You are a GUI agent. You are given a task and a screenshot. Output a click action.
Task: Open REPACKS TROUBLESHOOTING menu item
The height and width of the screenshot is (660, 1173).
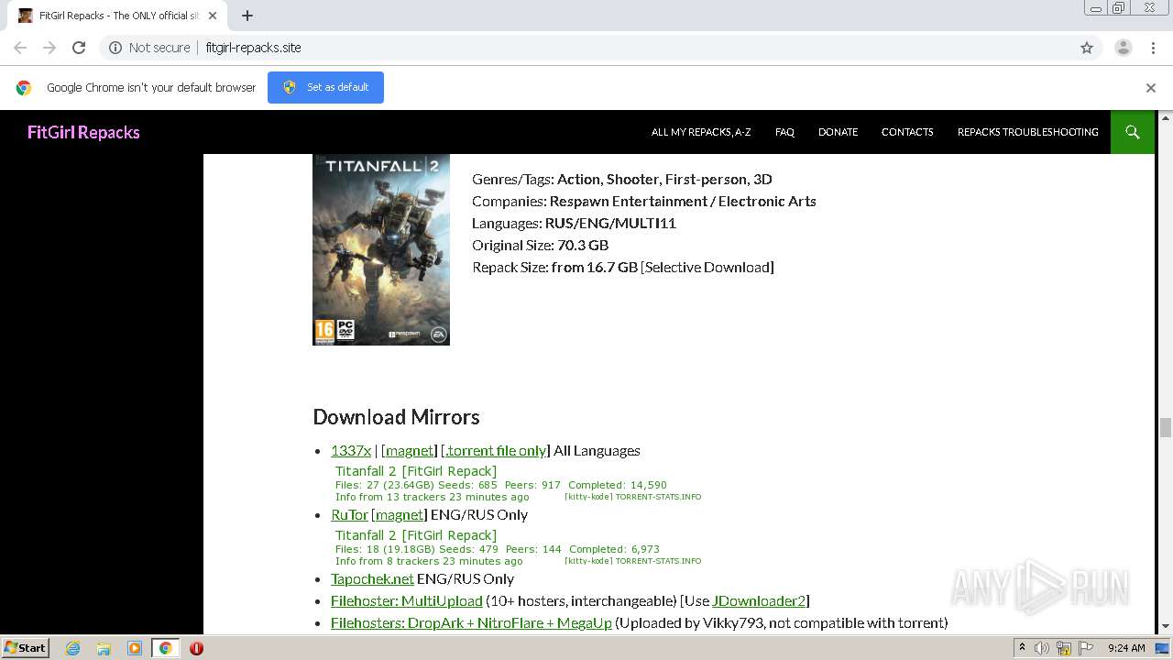click(1027, 132)
